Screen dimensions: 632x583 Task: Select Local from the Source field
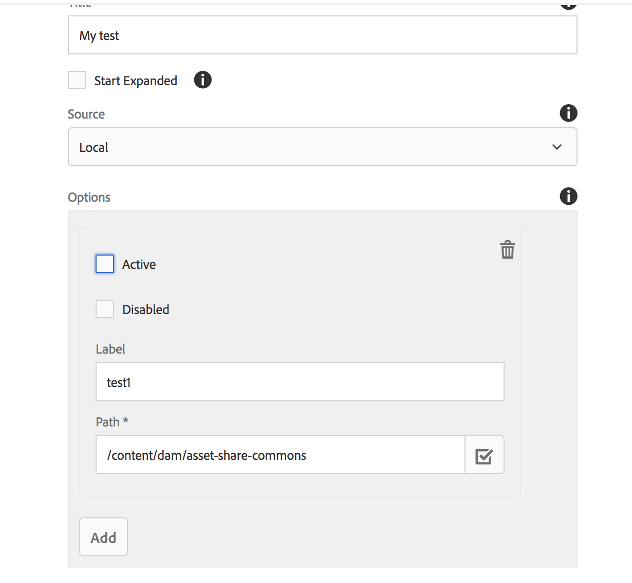tap(322, 147)
